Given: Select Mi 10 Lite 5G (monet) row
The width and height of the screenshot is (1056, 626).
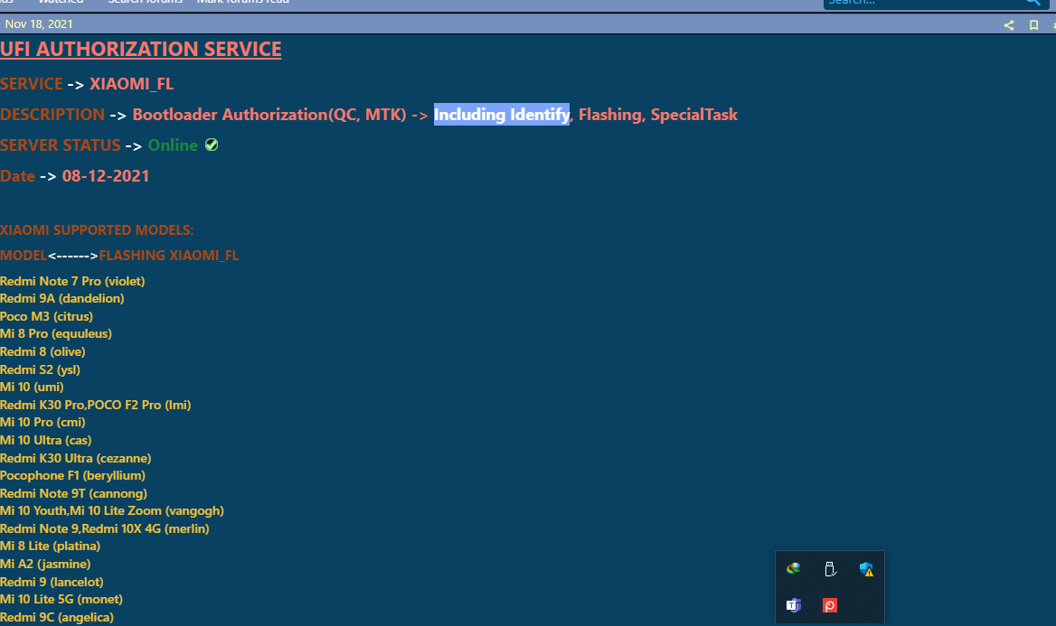Looking at the screenshot, I should (62, 599).
